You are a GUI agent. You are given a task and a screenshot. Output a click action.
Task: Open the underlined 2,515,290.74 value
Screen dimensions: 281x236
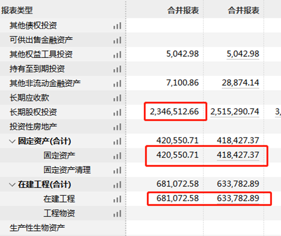(x=235, y=112)
